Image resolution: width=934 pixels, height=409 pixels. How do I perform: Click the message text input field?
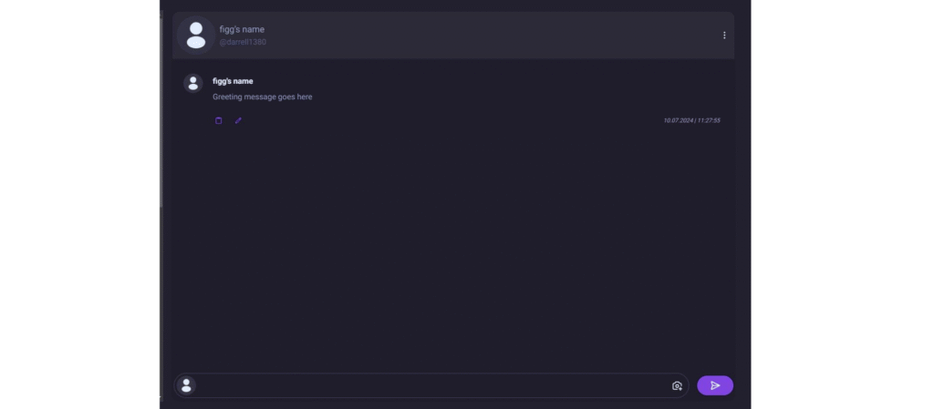point(431,386)
